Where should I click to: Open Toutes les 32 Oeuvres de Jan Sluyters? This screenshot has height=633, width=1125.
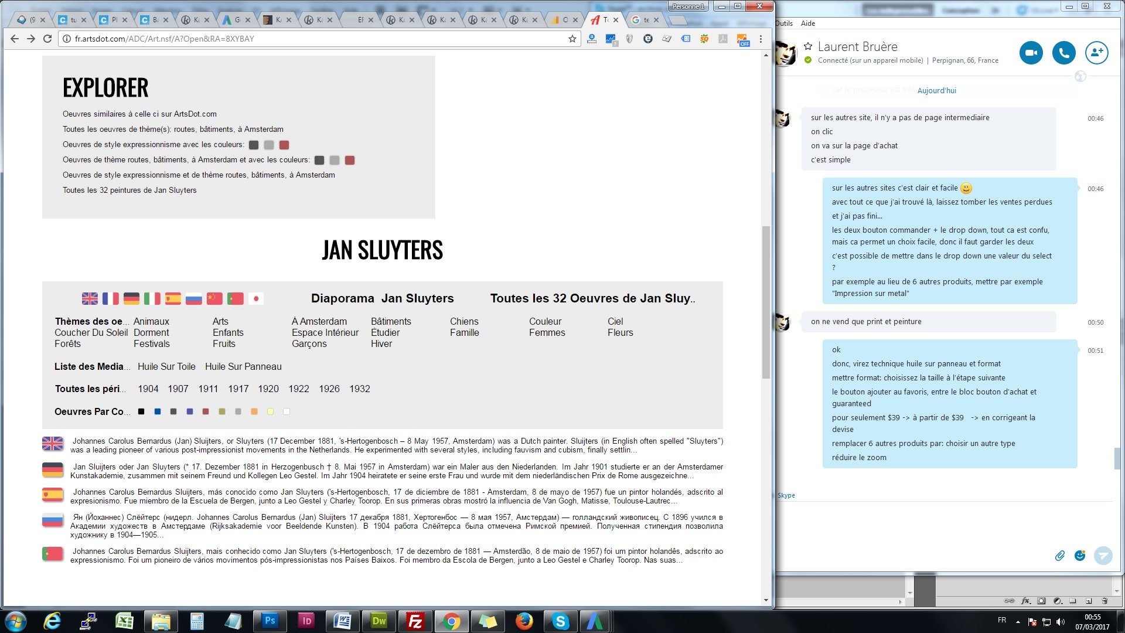pos(592,298)
